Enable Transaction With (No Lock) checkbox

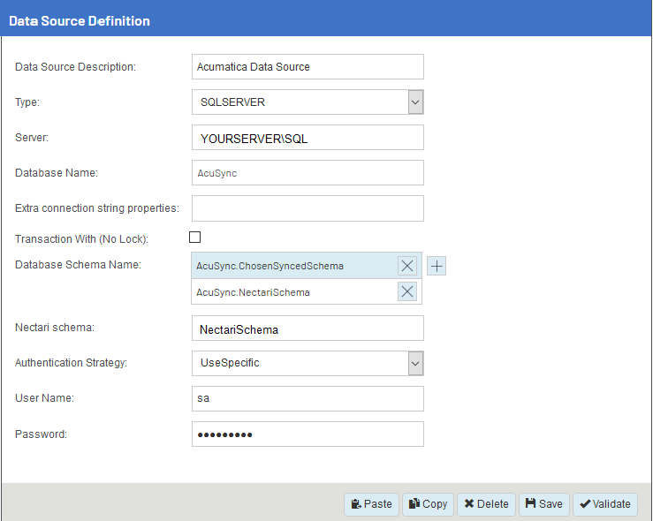194,238
